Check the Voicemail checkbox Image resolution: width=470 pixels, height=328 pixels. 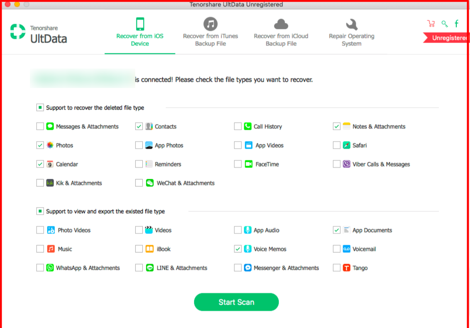pos(336,249)
